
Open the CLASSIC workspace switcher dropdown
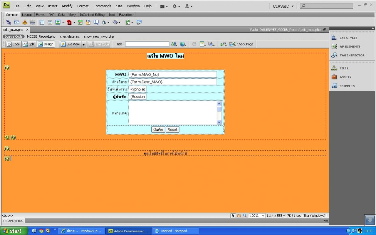coord(283,6)
